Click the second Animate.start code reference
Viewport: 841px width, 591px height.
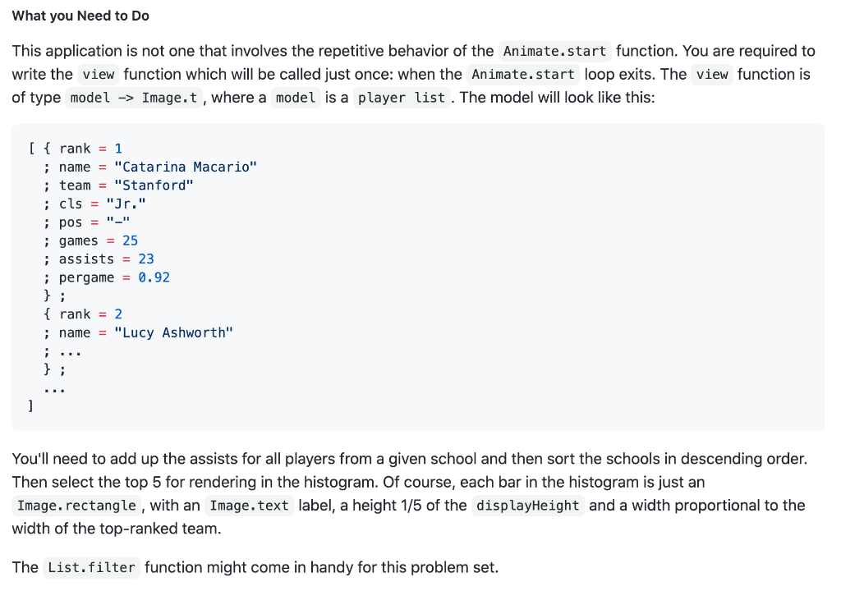(523, 75)
